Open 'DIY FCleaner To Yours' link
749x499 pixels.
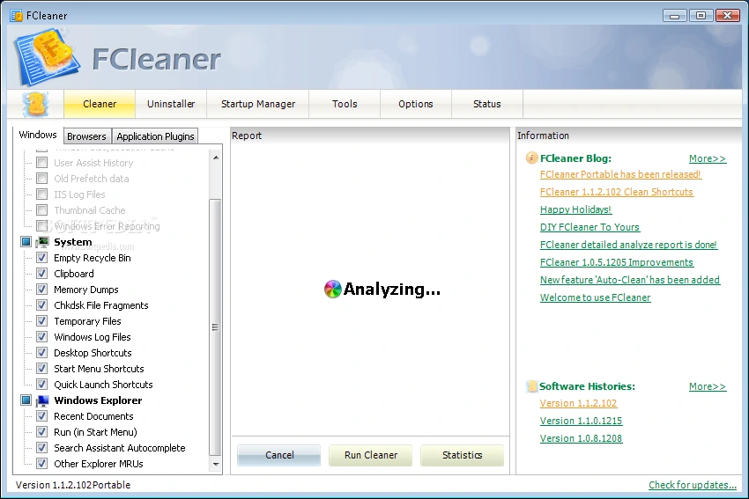point(590,227)
